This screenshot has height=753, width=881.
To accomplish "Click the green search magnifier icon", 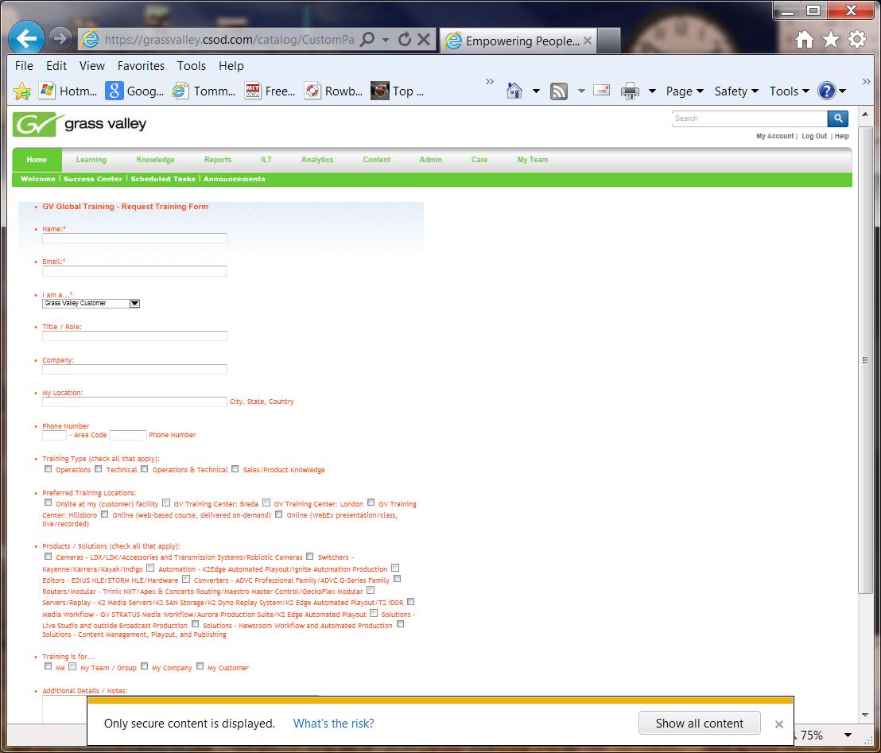I will click(x=838, y=118).
